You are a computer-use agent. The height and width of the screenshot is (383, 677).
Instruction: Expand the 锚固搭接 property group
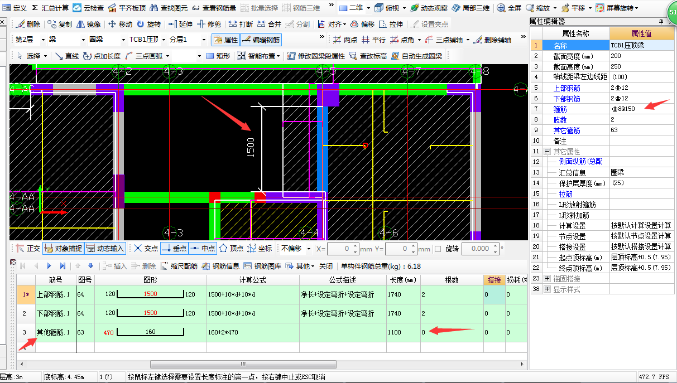[x=546, y=278]
